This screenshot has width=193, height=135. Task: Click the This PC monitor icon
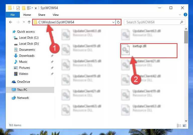click(14, 90)
